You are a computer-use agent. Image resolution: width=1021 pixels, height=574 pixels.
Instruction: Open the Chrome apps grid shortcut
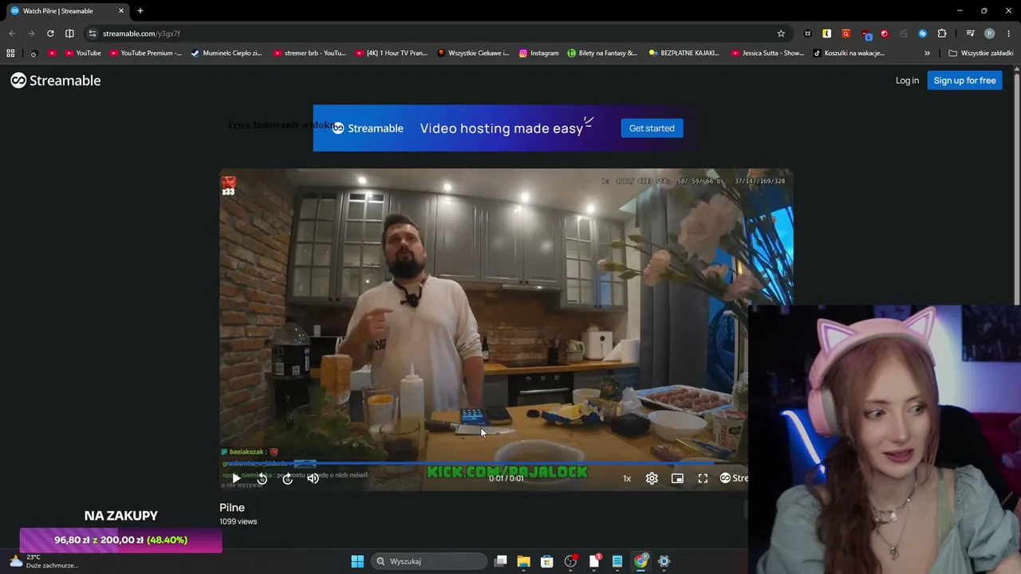tap(10, 53)
